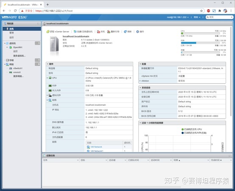Open the VM Network link
Image resolution: width=235 pixels, height=191 pixels.
(96, 147)
